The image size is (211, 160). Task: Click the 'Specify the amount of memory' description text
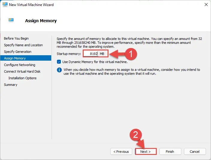pos(129,43)
